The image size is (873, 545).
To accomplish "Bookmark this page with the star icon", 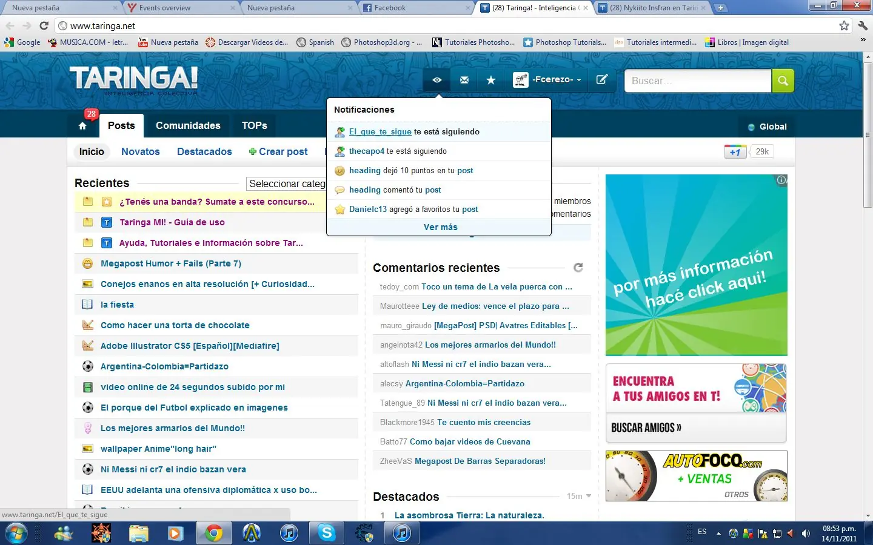I will [x=844, y=25].
